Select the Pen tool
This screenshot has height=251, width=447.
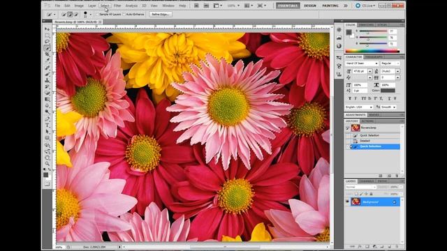(x=47, y=119)
